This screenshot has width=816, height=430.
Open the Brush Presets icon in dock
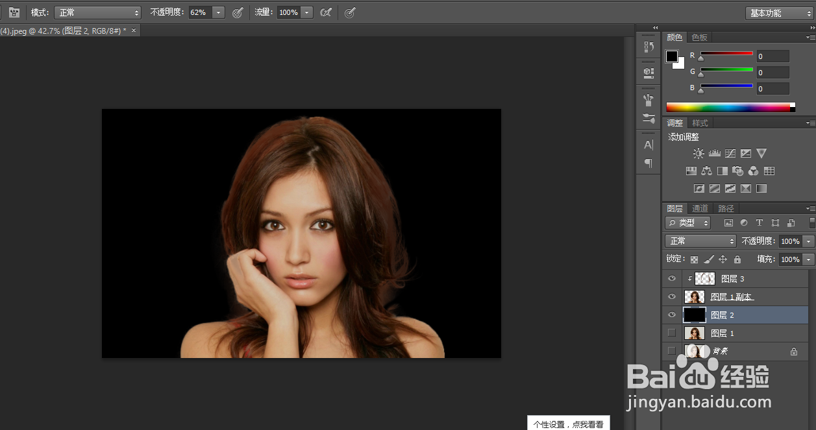pyautogui.click(x=648, y=119)
